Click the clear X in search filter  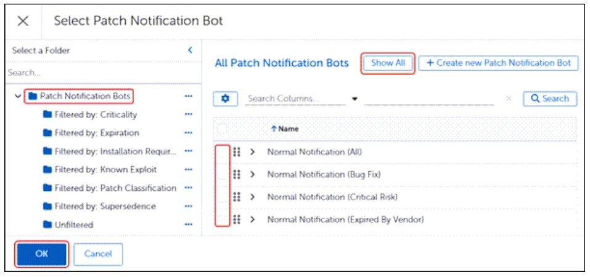click(509, 99)
